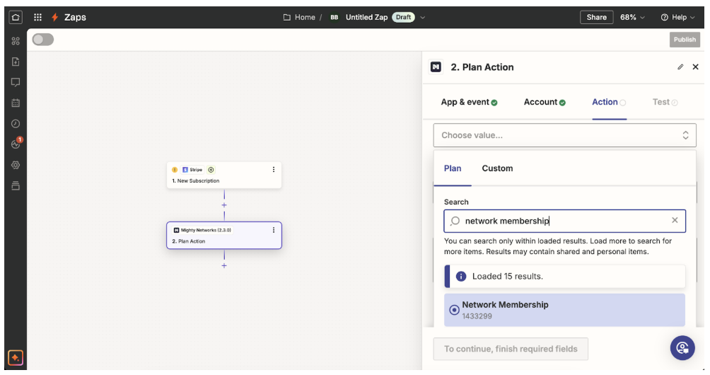Viewport: 710px width, 375px height.
Task: Click the 2. Plan Action panel title
Action: [482, 67]
